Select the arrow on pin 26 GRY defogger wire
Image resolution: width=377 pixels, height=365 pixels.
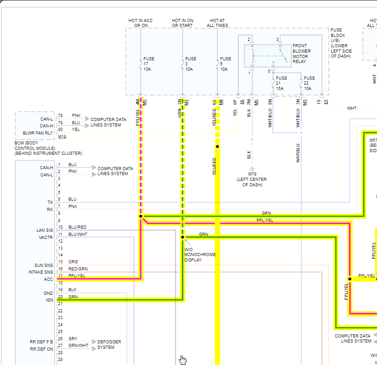94,342
